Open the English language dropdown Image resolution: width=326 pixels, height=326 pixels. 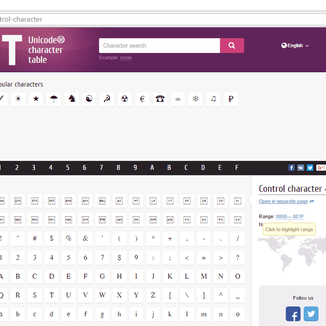[295, 45]
